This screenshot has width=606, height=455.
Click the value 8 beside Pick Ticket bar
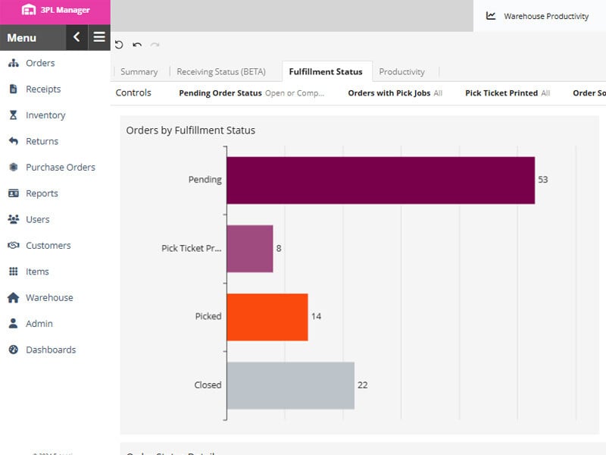point(279,248)
